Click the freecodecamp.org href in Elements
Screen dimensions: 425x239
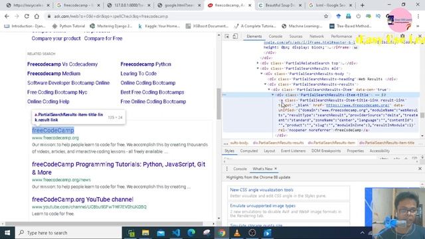[x=358, y=105]
